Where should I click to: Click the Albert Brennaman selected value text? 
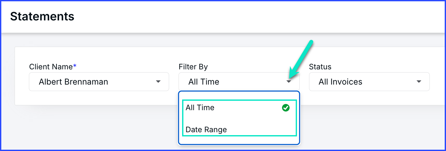coord(73,82)
